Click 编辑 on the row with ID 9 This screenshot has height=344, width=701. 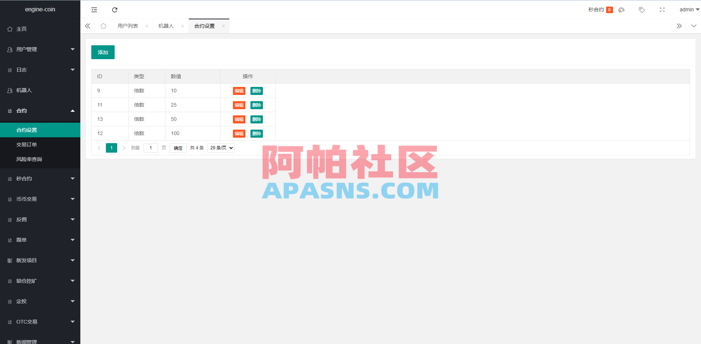coord(239,91)
